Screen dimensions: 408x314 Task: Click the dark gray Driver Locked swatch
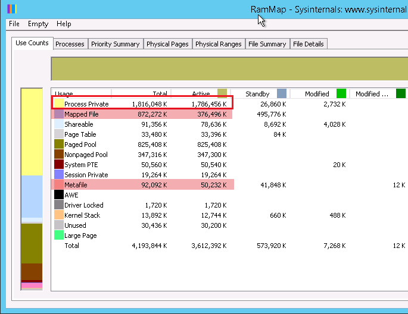tap(59, 205)
